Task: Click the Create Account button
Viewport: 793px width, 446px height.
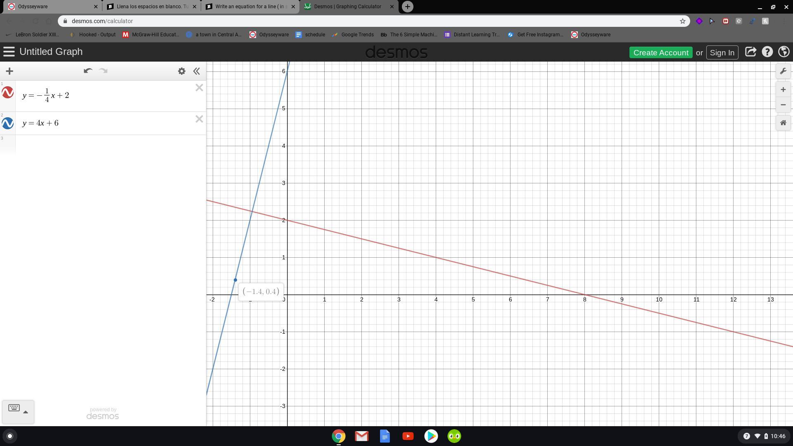Action: [660, 52]
